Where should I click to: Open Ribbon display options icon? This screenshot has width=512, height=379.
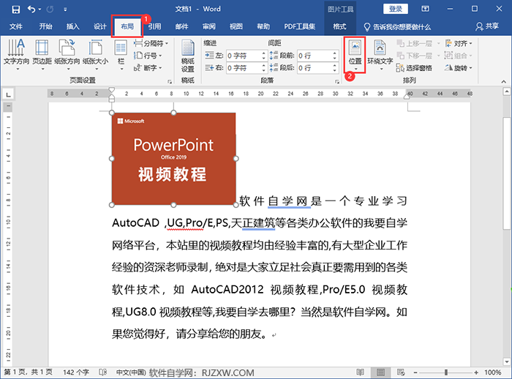pyautogui.click(x=425, y=9)
